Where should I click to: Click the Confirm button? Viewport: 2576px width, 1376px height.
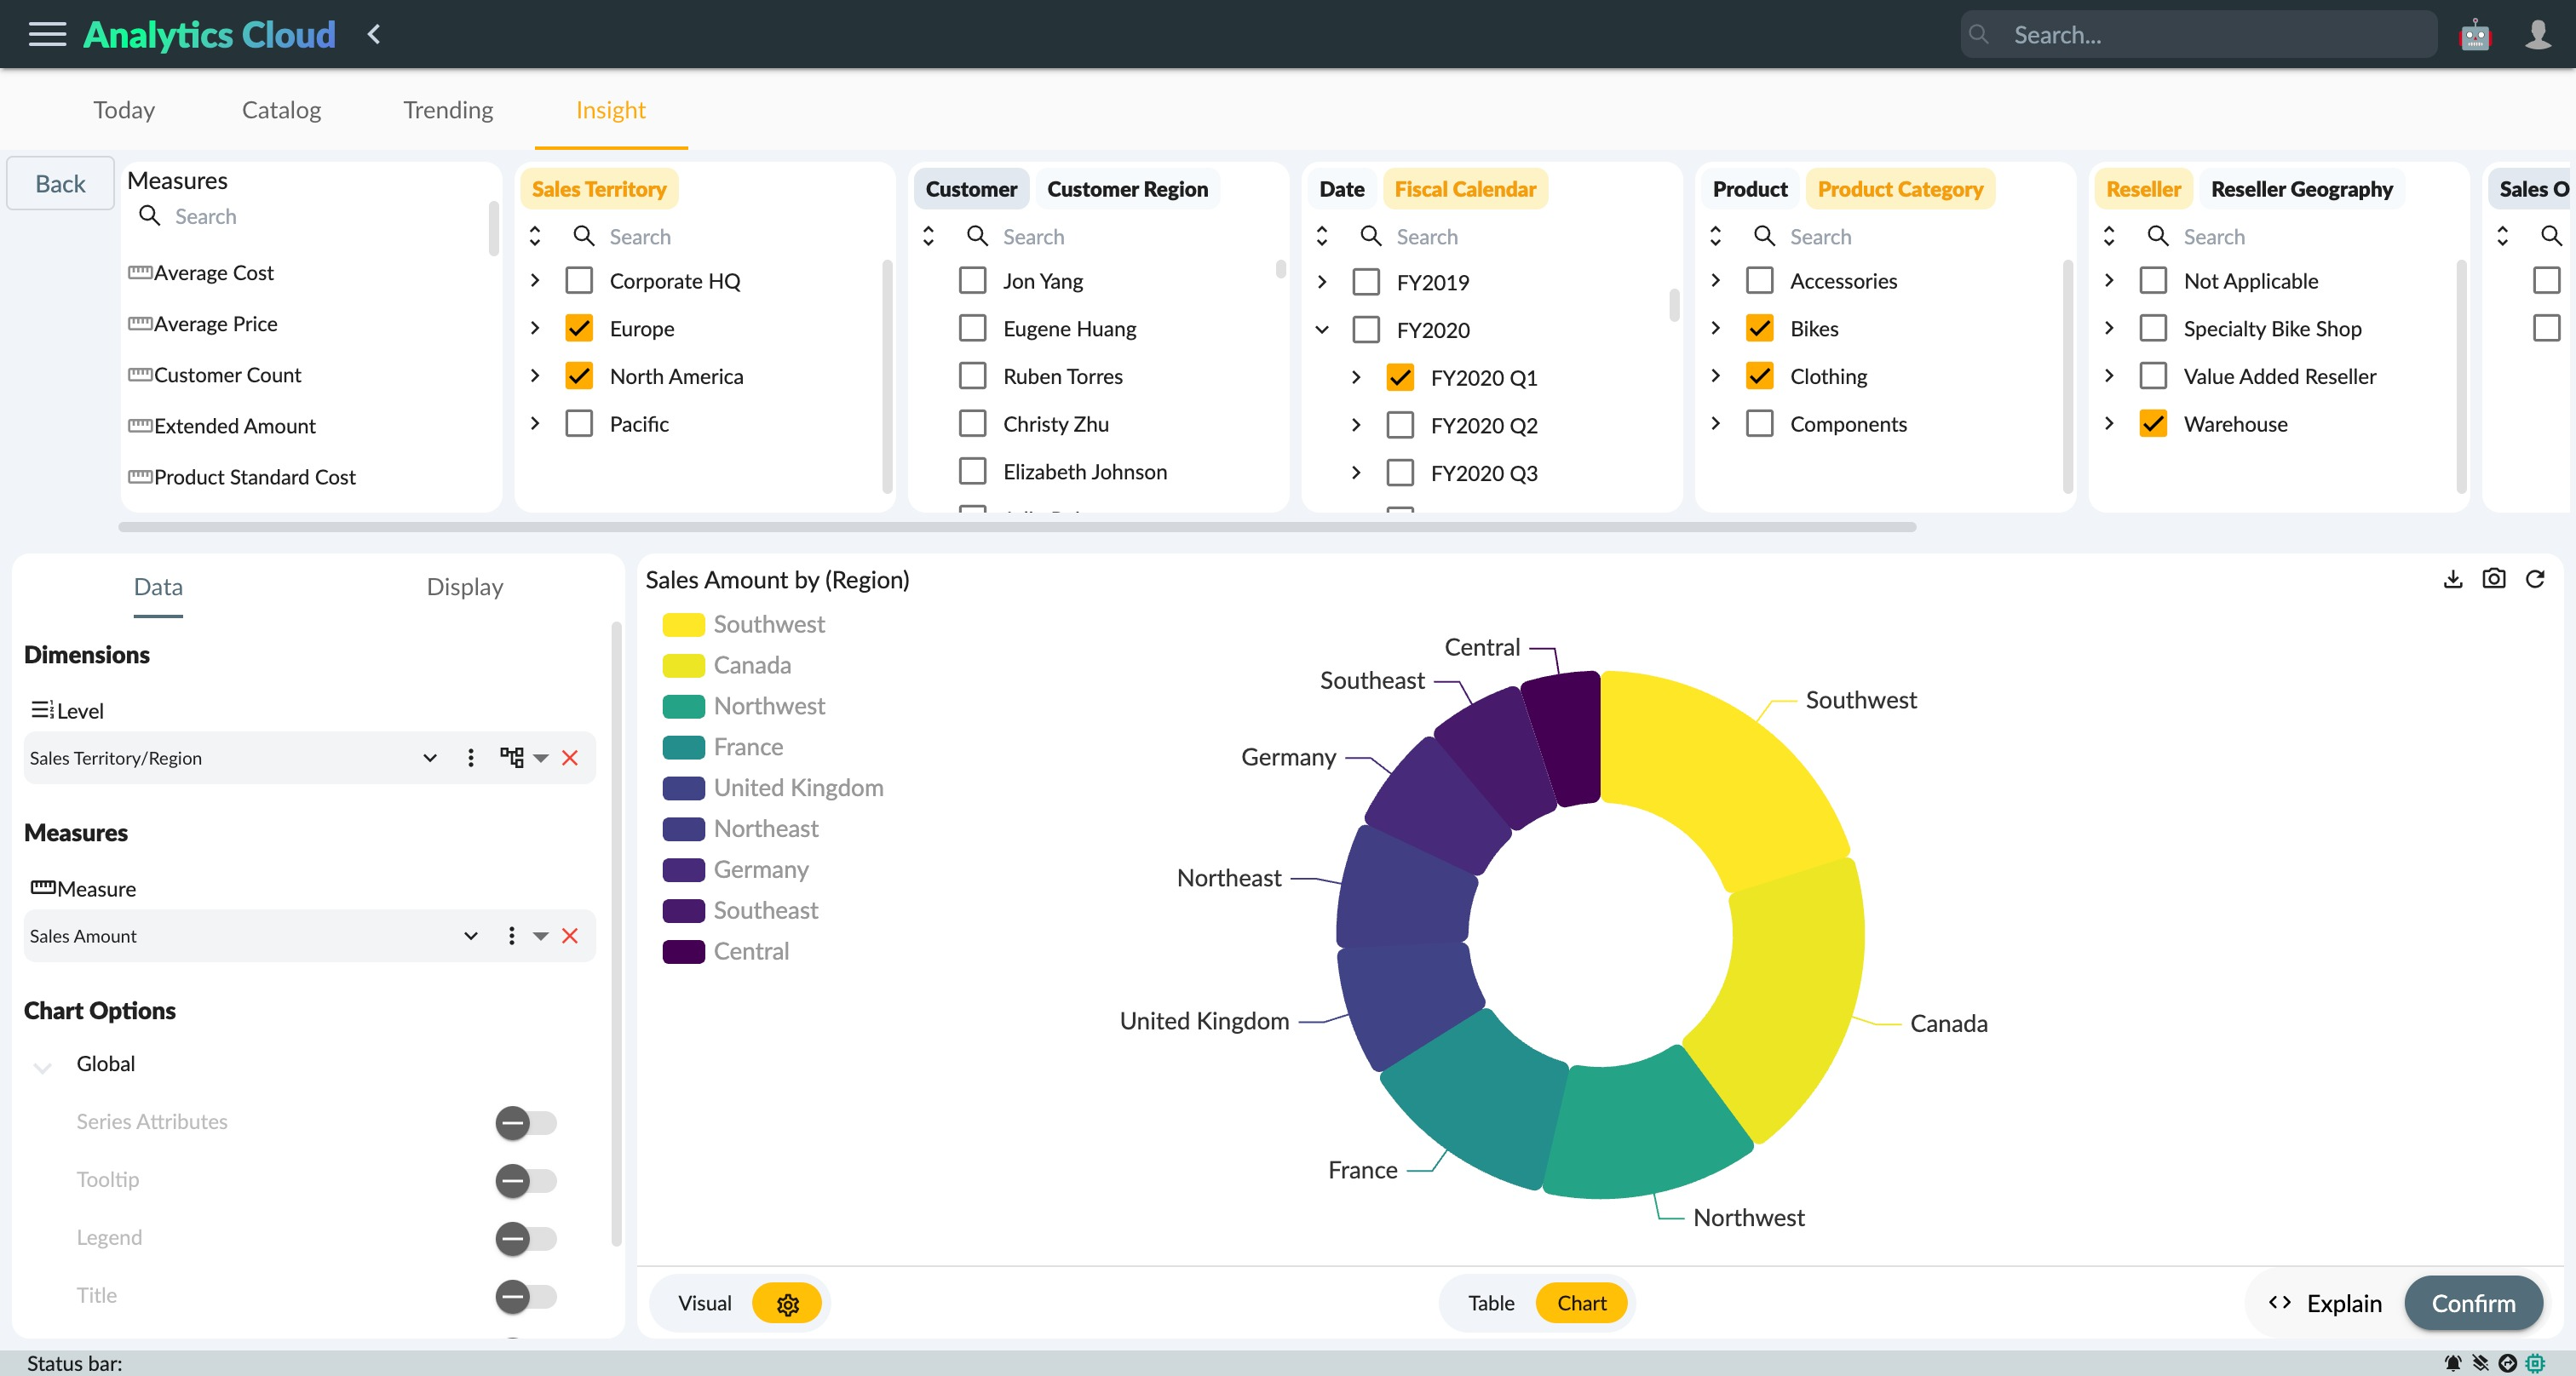2473,1303
